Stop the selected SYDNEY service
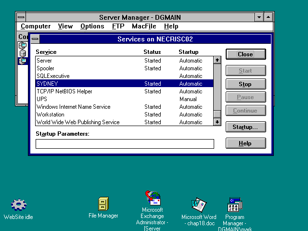This screenshot has height=231, width=308. [x=246, y=84]
